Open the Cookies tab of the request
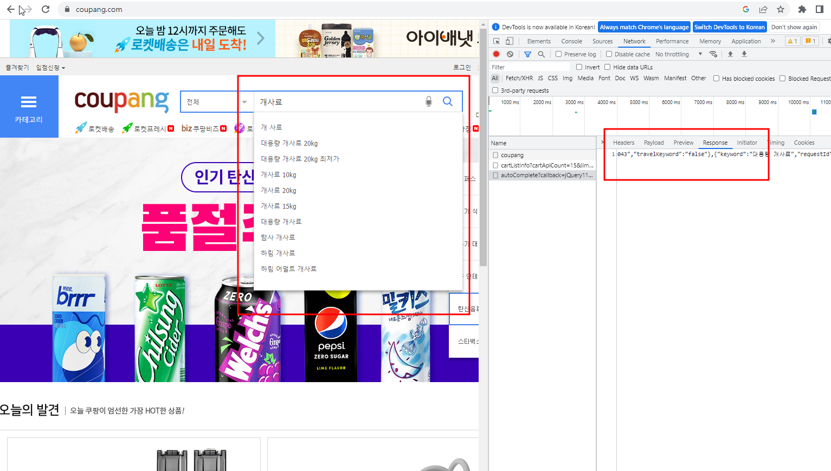This screenshot has height=471, width=831. [x=804, y=143]
